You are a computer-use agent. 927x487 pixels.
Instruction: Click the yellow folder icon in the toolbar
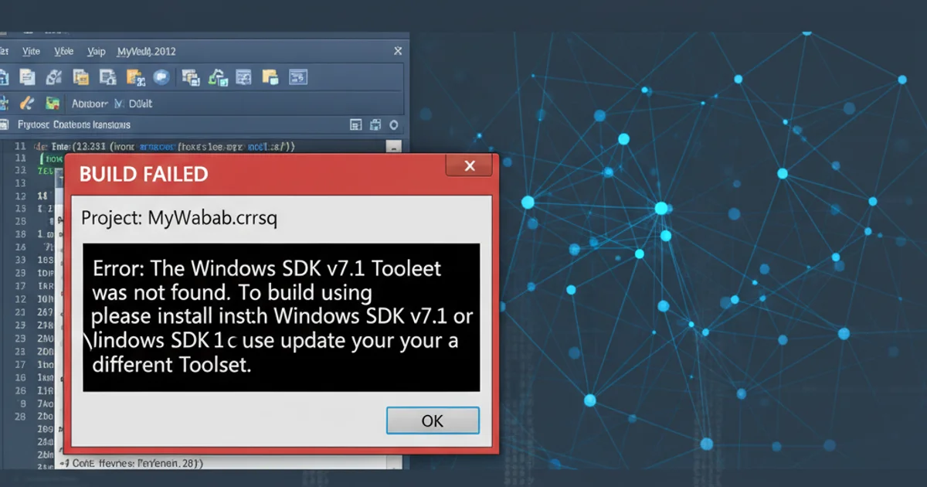coord(270,77)
